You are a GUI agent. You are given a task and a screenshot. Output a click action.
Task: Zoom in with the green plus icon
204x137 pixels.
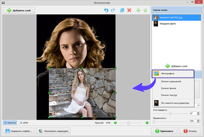pyautogui.click(x=147, y=123)
